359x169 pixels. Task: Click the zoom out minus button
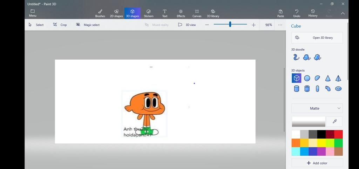click(207, 25)
